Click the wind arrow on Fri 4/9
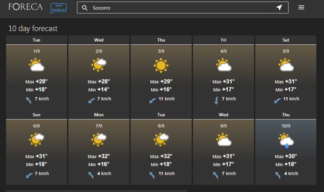This screenshot has width=324, height=192. click(x=216, y=100)
